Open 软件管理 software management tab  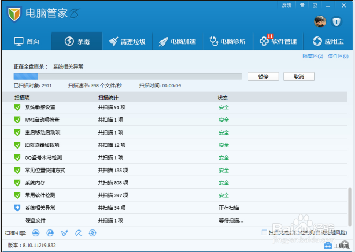[x=278, y=41]
